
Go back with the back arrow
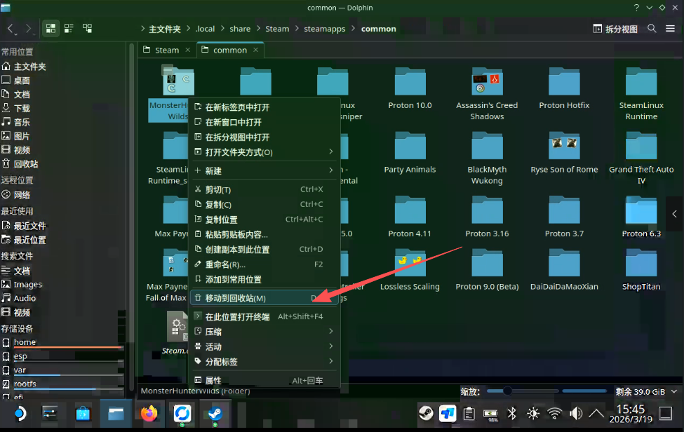coord(11,29)
